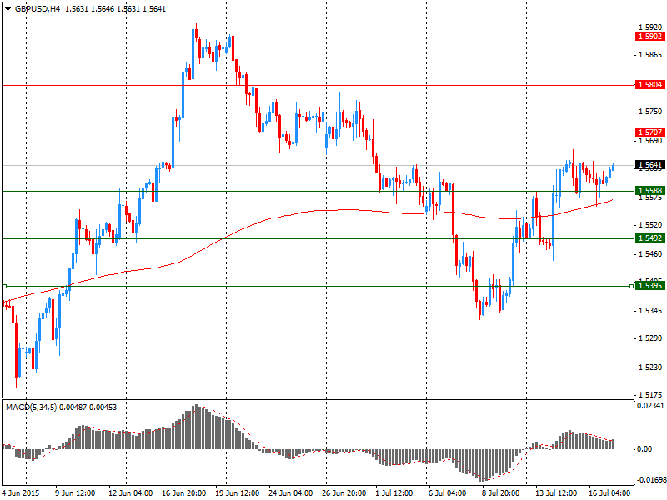
Task: Select the 1.5492 support price label
Action: [x=649, y=238]
